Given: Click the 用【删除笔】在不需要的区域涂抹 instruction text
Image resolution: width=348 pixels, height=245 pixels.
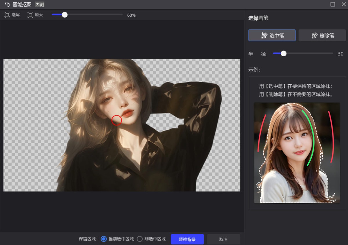Looking at the screenshot, I should click(296, 94).
